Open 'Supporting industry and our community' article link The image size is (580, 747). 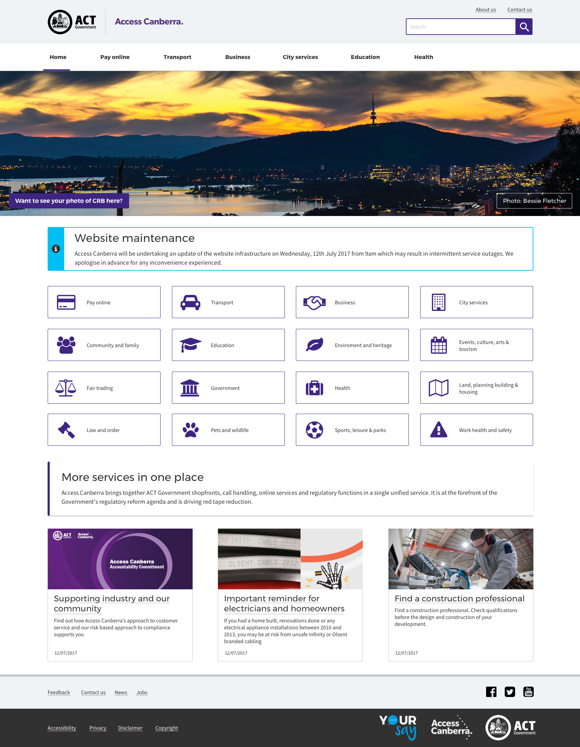pyautogui.click(x=112, y=603)
